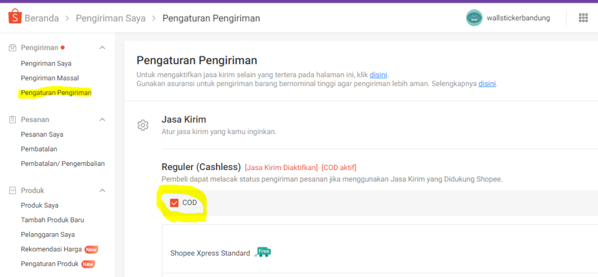Collapse the Produk sidebar section
The width and height of the screenshot is (598, 277).
coord(102,191)
